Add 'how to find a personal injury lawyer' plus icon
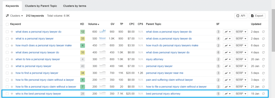Image resolution: width=275 pixels, height=98 pixels. (x=12, y=73)
